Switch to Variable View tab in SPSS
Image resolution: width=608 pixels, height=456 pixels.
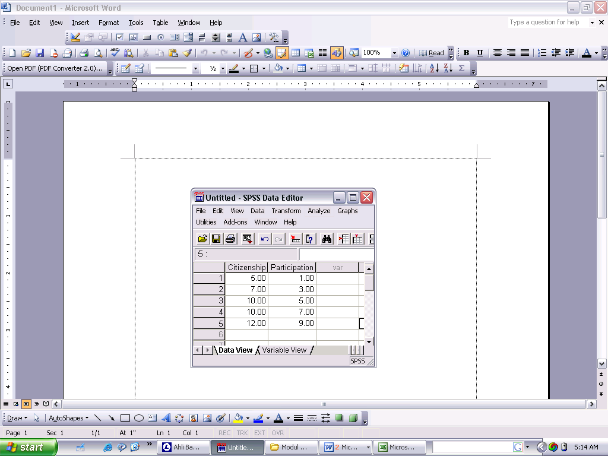pyautogui.click(x=284, y=350)
